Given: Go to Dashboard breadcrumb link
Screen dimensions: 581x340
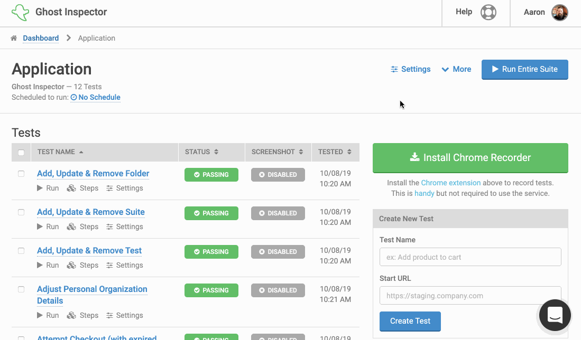Looking at the screenshot, I should (41, 38).
